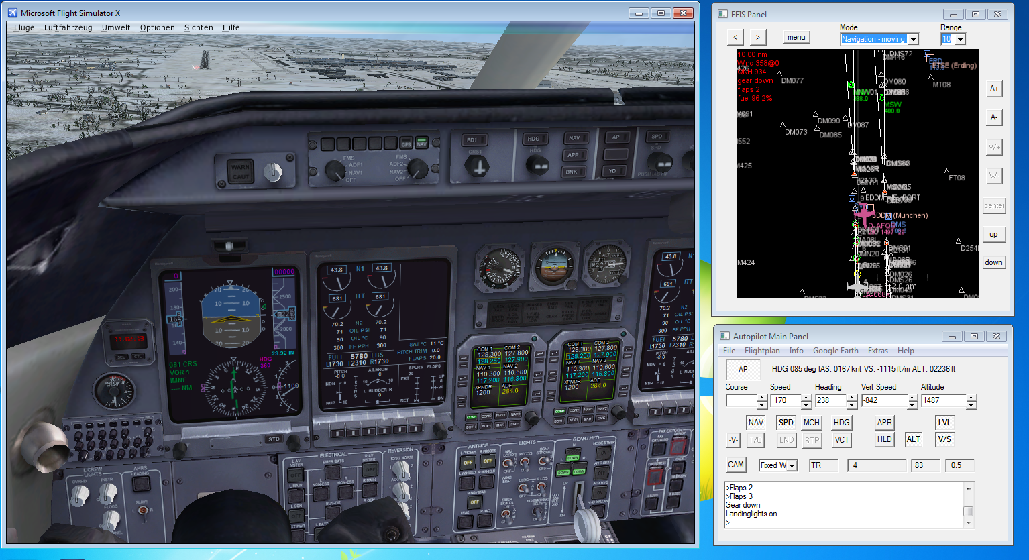The width and height of the screenshot is (1029, 560).
Task: Open the Fixed W aircraft type dropdown
Action: point(792,465)
